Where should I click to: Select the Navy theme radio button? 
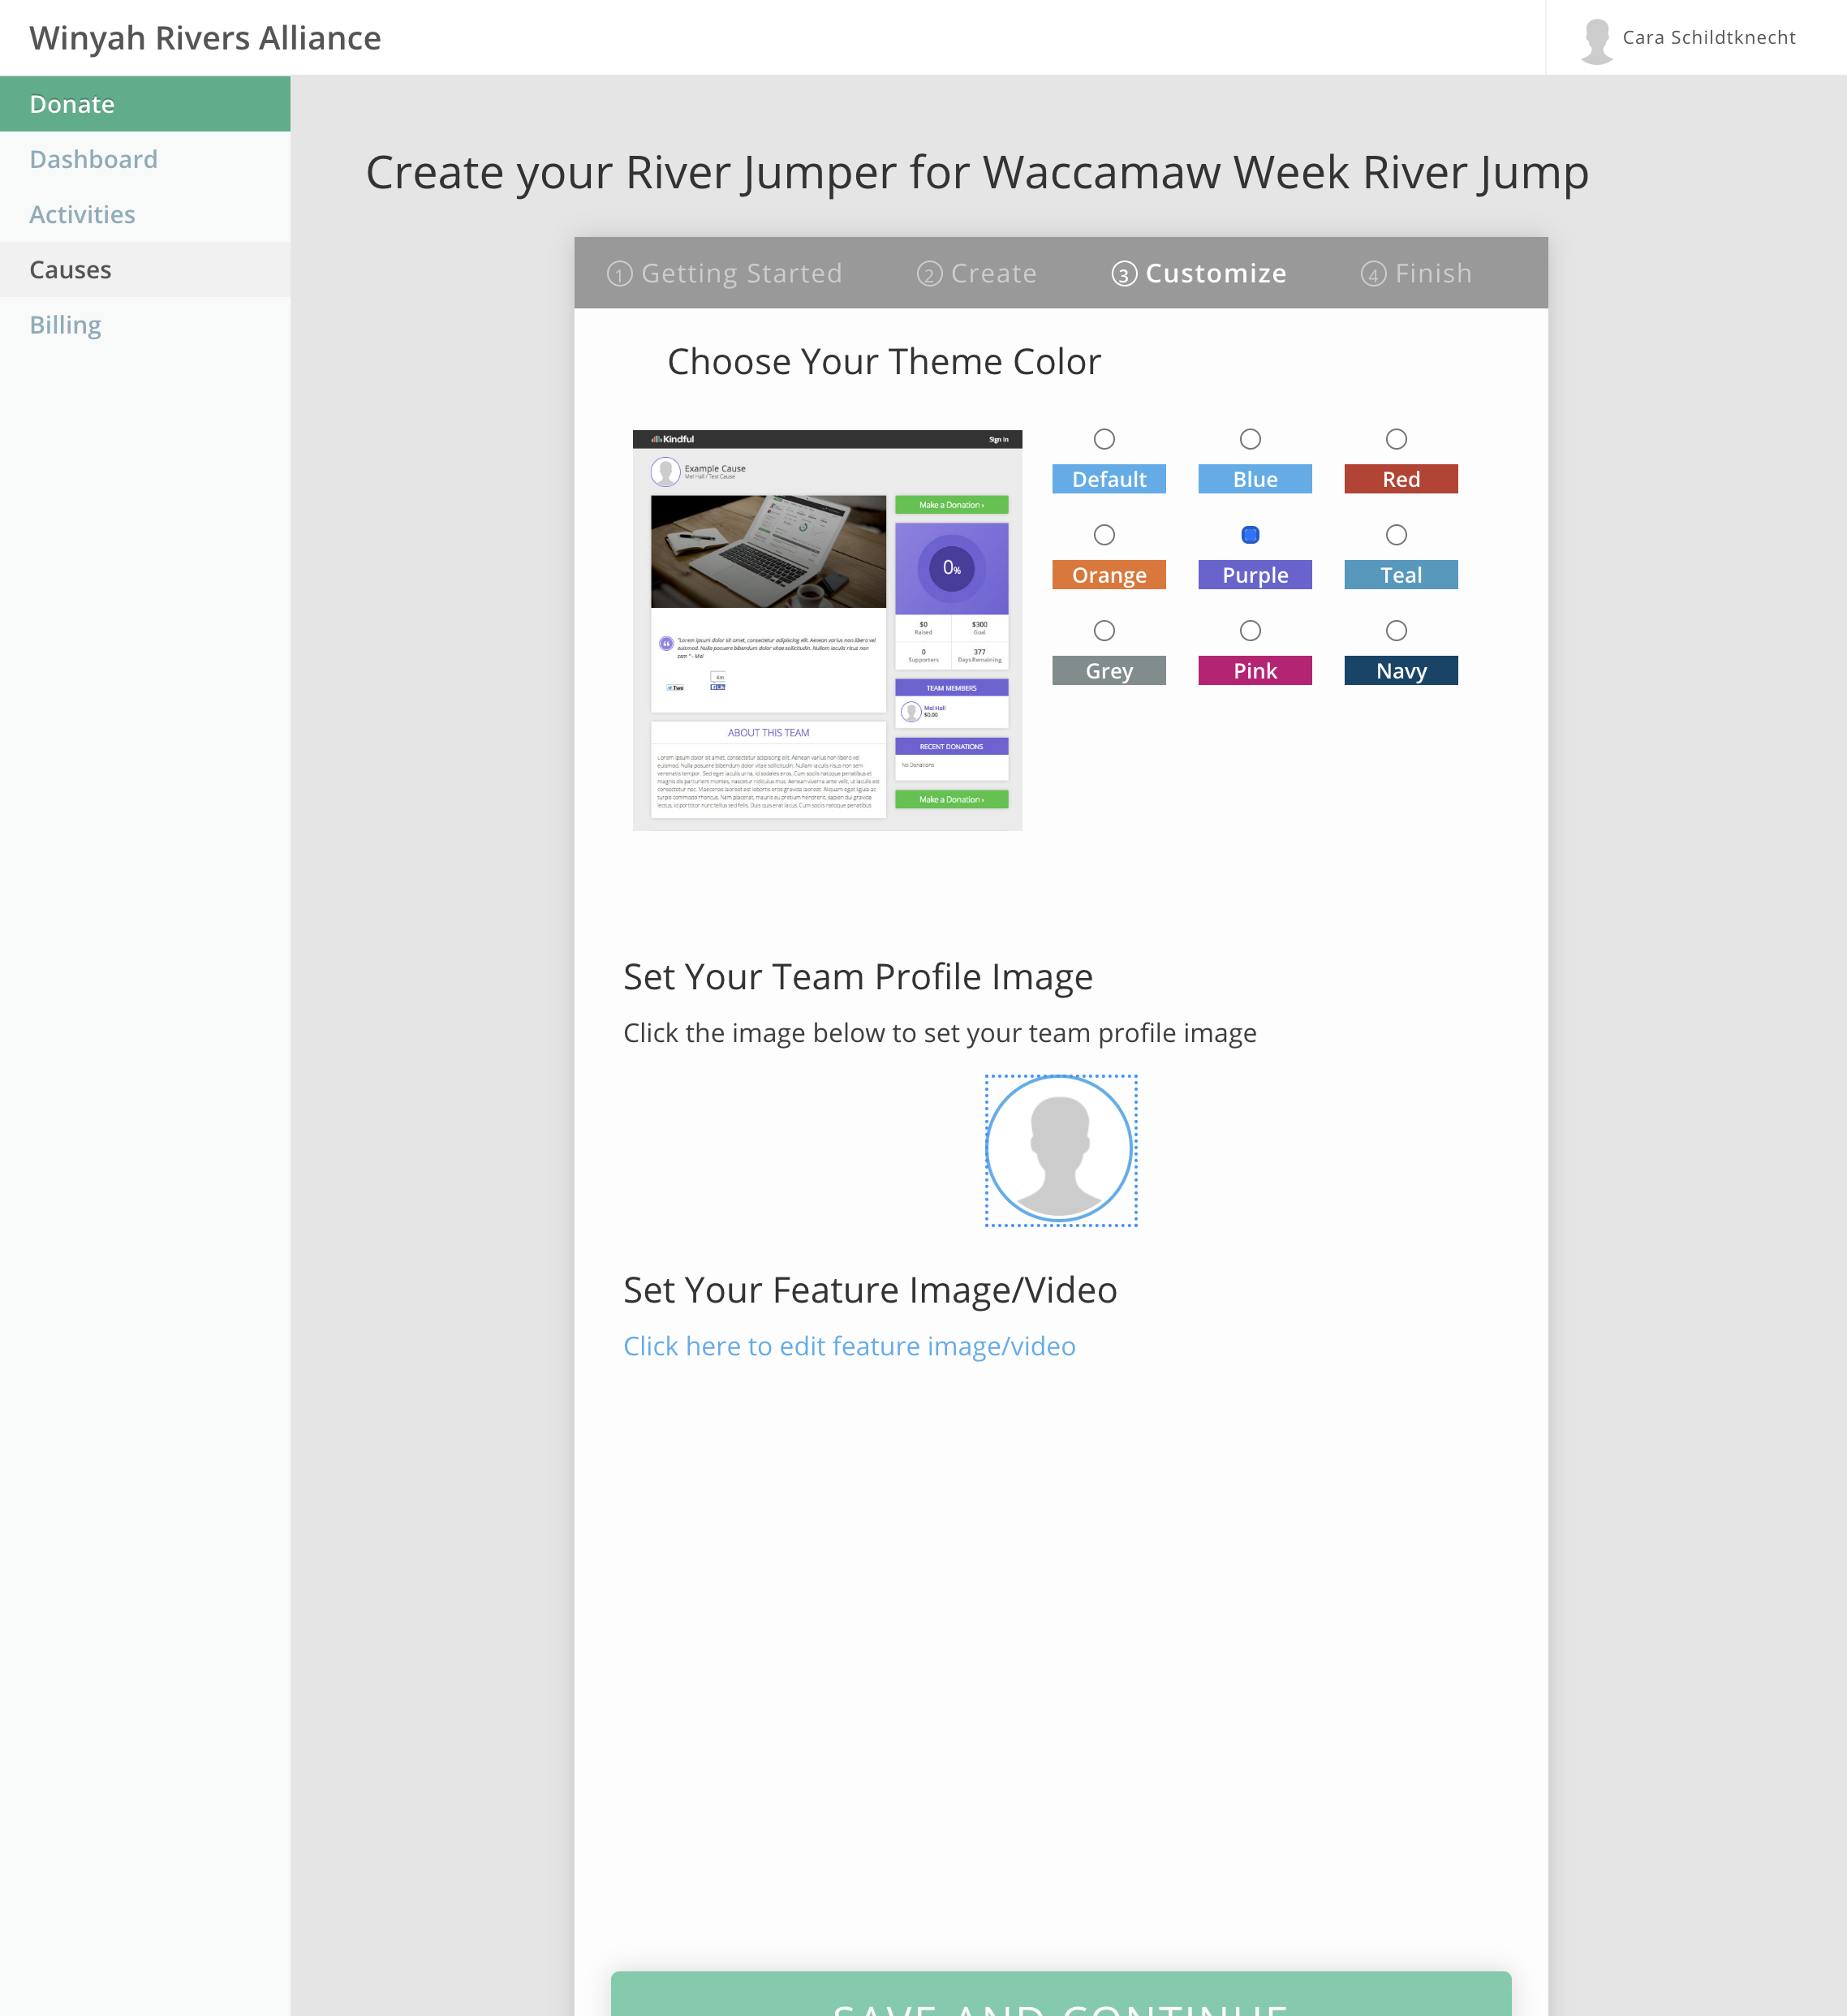[x=1396, y=631]
